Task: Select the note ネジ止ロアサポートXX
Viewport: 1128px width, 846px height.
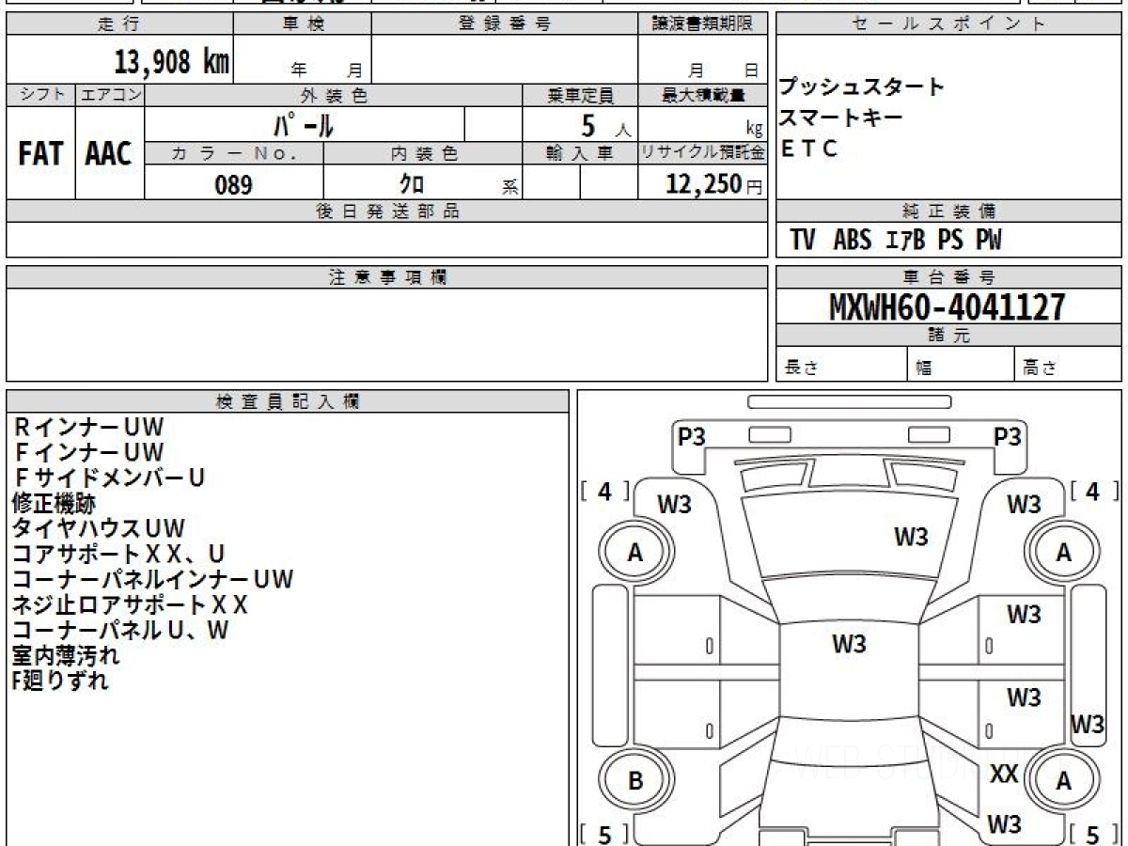Action: (130, 604)
